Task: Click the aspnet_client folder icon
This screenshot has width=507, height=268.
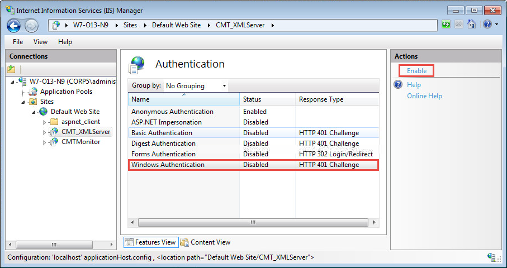Action: pyautogui.click(x=54, y=122)
